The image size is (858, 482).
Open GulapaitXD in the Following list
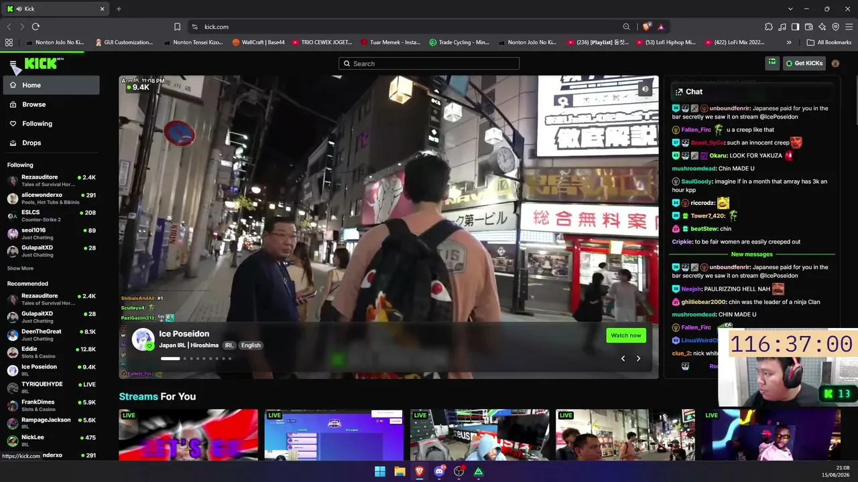52,251
